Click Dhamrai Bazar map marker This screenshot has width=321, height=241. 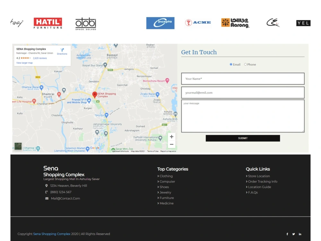[x=41, y=87]
